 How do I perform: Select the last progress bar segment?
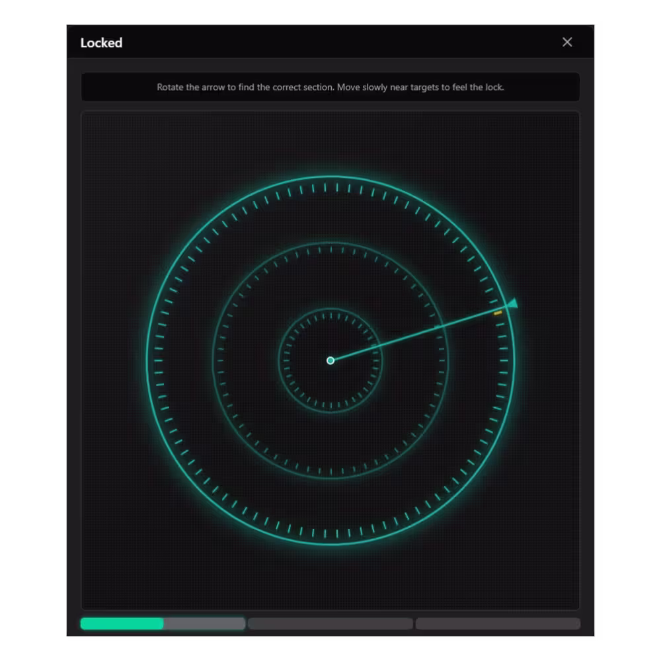click(498, 623)
